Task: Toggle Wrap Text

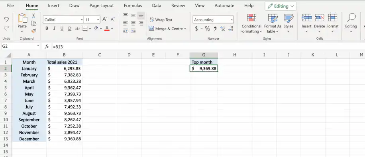Action: [x=161, y=20]
